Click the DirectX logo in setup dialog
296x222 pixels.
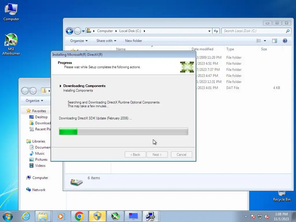187,67
